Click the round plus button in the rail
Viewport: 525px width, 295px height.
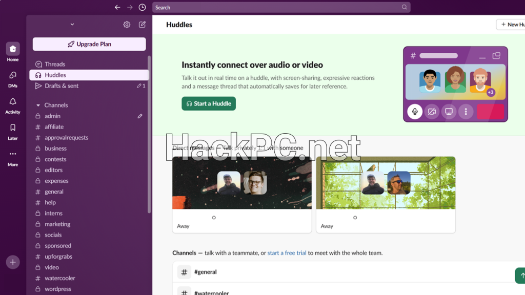pyautogui.click(x=13, y=262)
